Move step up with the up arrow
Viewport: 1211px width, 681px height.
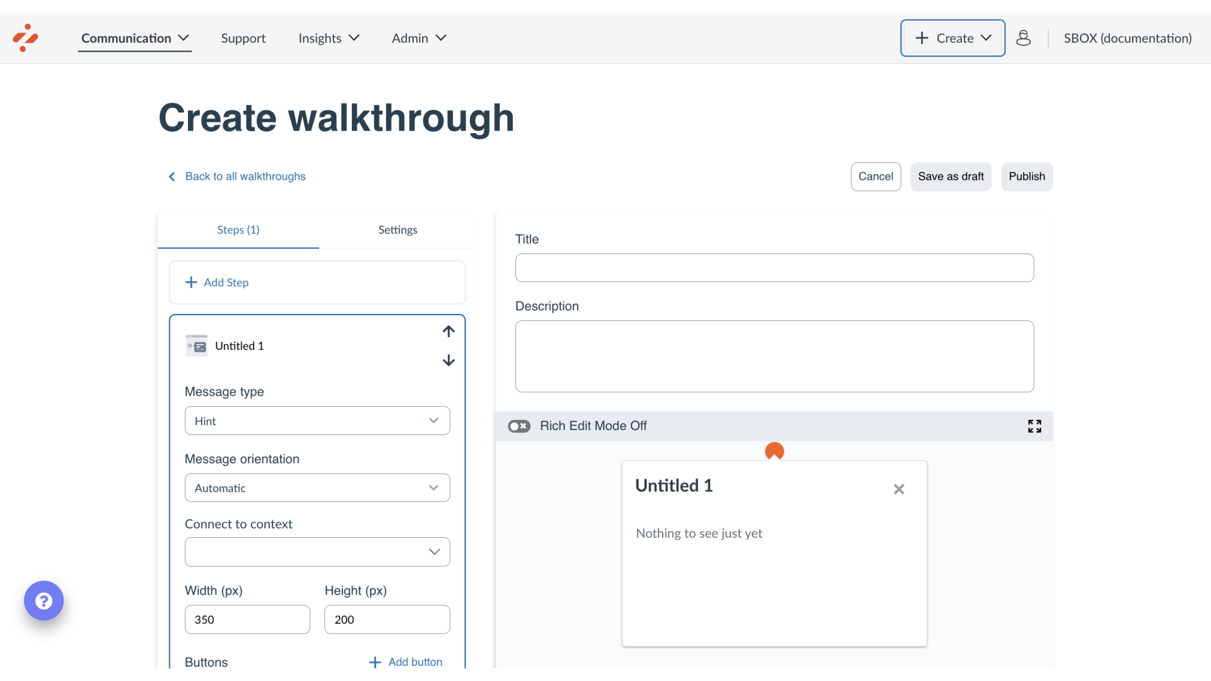click(448, 331)
